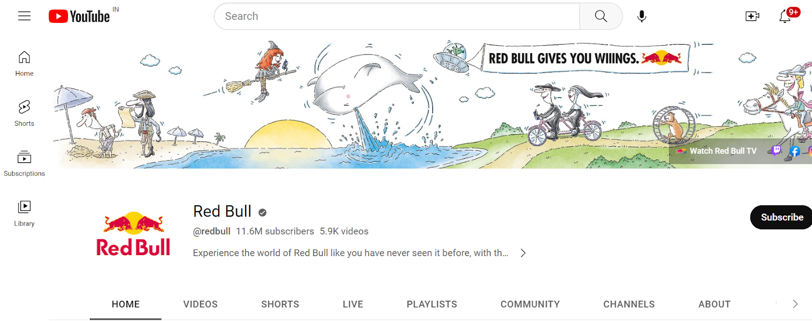Expand the channel description chevron

(523, 253)
